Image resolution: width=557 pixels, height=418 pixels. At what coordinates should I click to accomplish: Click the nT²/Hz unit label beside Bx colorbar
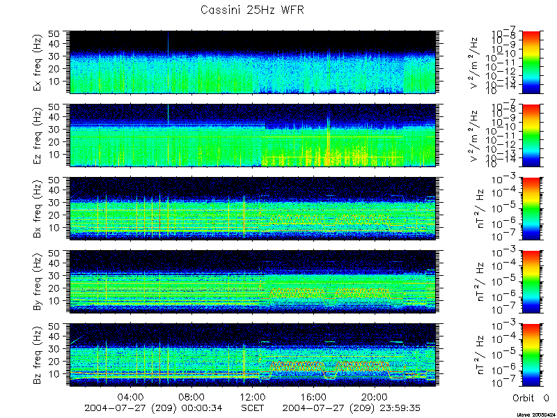click(480, 208)
